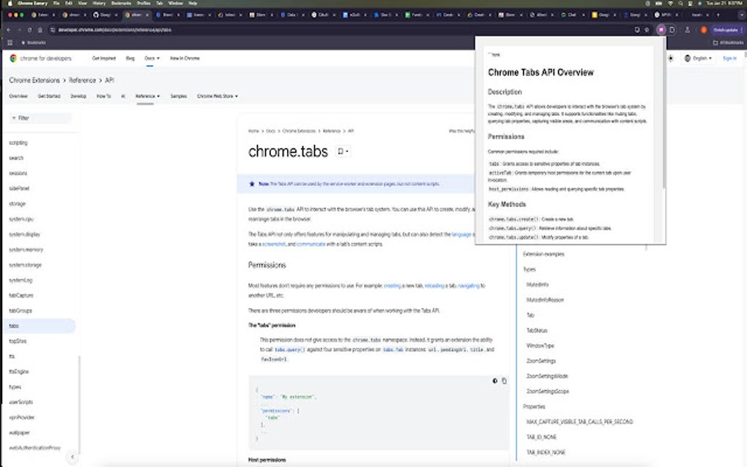This screenshot has height=467, width=747.
Task: Toggle the site light/dark theme button
Action: click(x=670, y=58)
